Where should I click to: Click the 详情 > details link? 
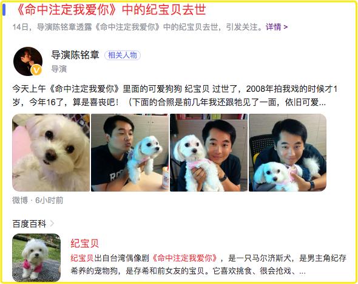[x=277, y=27]
